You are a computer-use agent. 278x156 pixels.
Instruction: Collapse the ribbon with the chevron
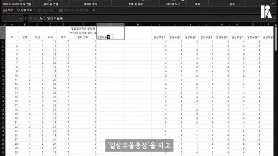273,3
